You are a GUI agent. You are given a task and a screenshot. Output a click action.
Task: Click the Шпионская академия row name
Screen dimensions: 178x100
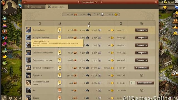(x=43, y=52)
